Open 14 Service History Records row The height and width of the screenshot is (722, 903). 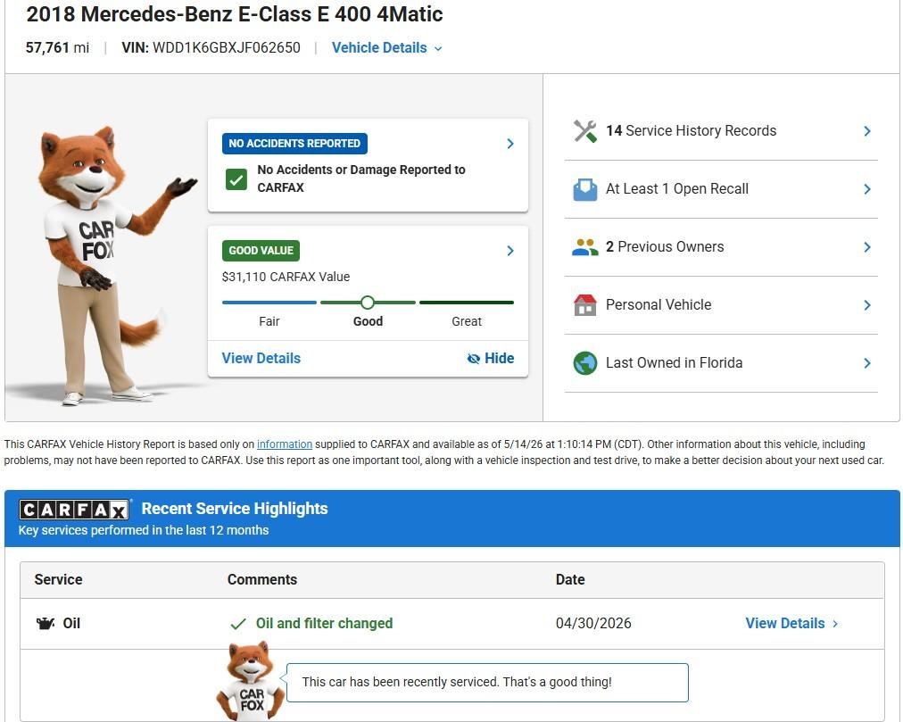pos(721,131)
